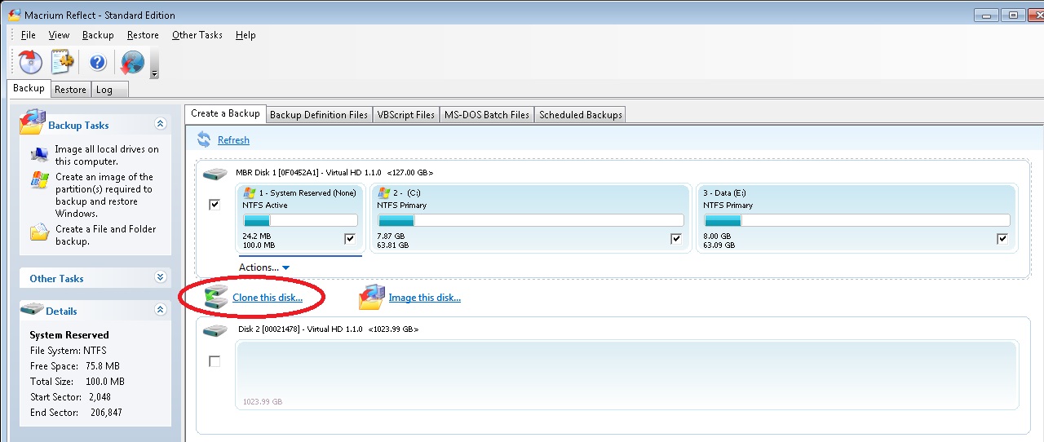
Task: Click the MBR Disk 1 title text
Action: [334, 173]
